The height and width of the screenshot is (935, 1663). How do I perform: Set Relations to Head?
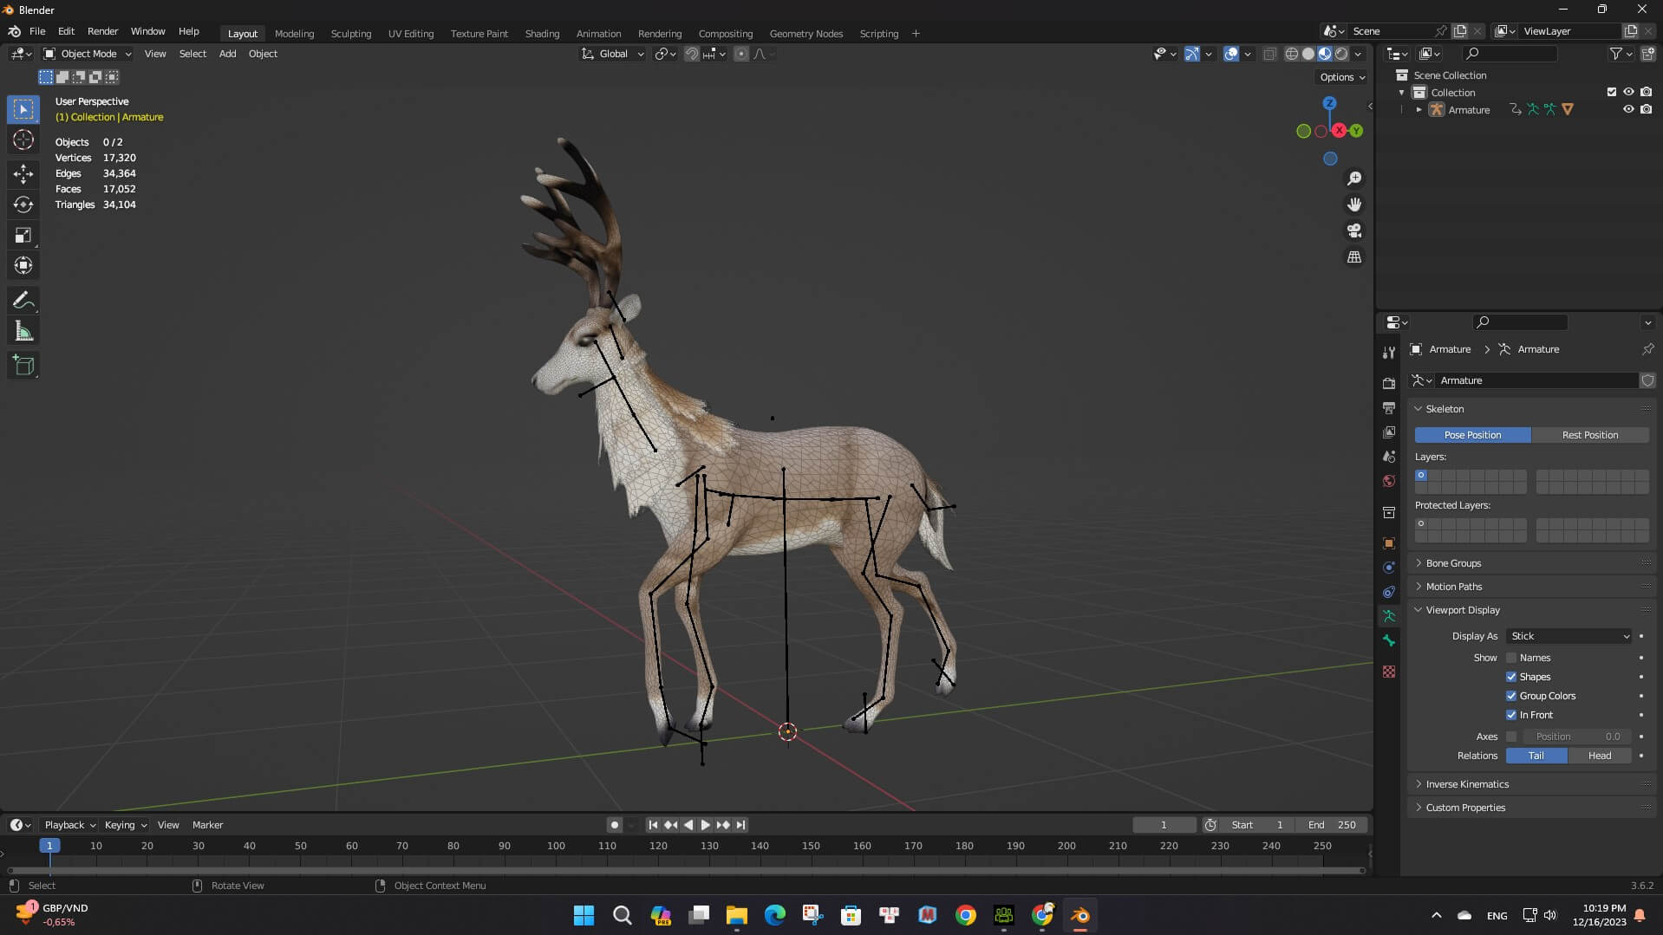1600,756
